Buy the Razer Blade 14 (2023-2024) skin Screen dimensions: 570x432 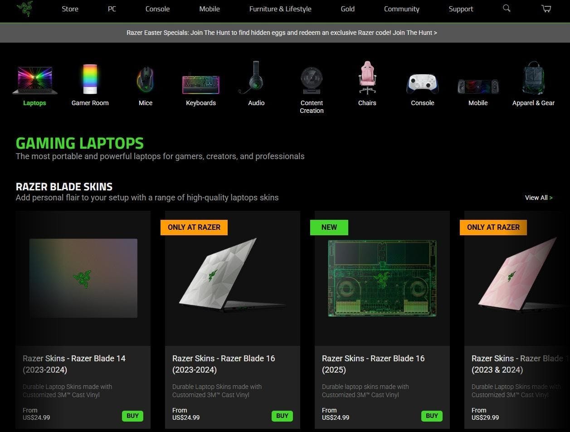(x=132, y=416)
